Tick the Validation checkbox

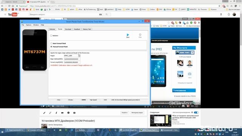51,36
